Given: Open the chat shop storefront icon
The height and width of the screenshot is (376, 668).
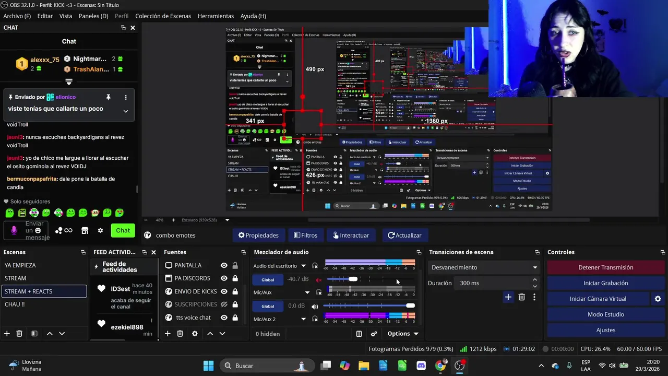Looking at the screenshot, I should (85, 230).
